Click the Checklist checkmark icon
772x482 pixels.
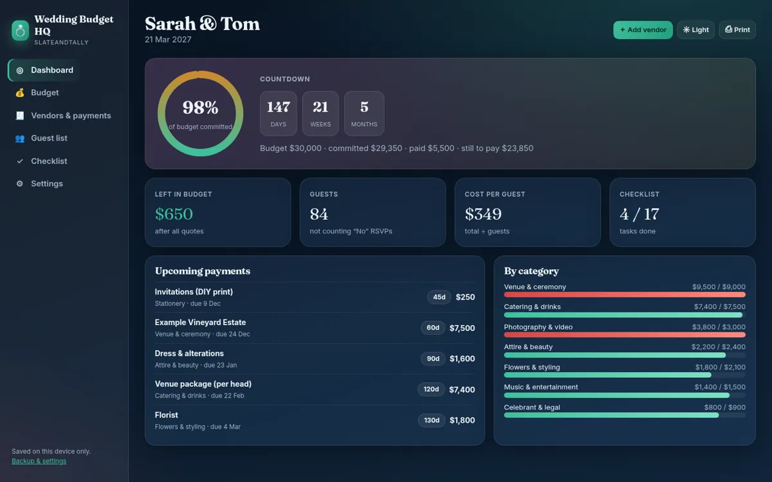pos(20,161)
